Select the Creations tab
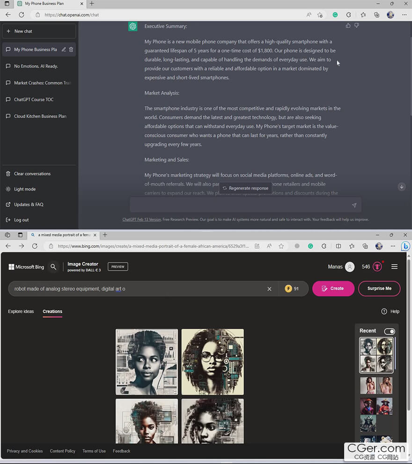Viewport: 412px width, 464px height. pos(52,311)
